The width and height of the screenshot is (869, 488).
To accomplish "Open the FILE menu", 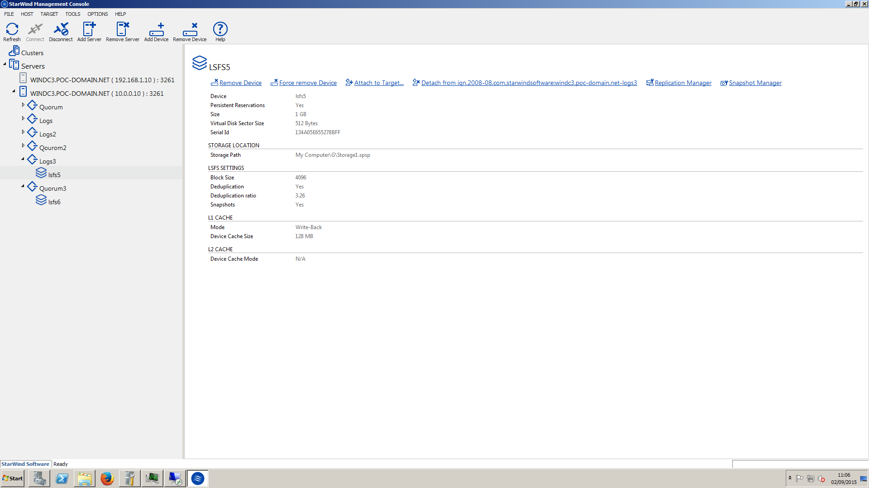I will pyautogui.click(x=9, y=14).
